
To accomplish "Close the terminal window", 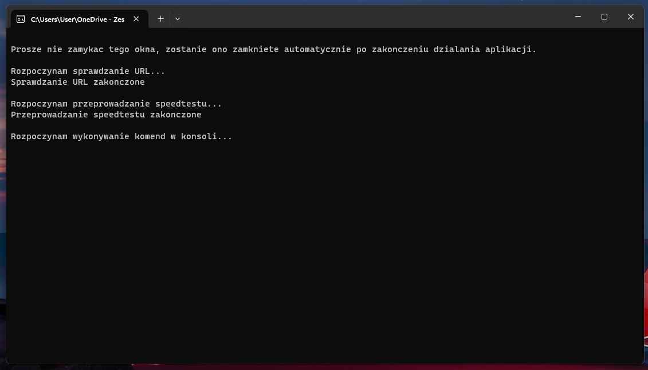I will click(x=630, y=17).
